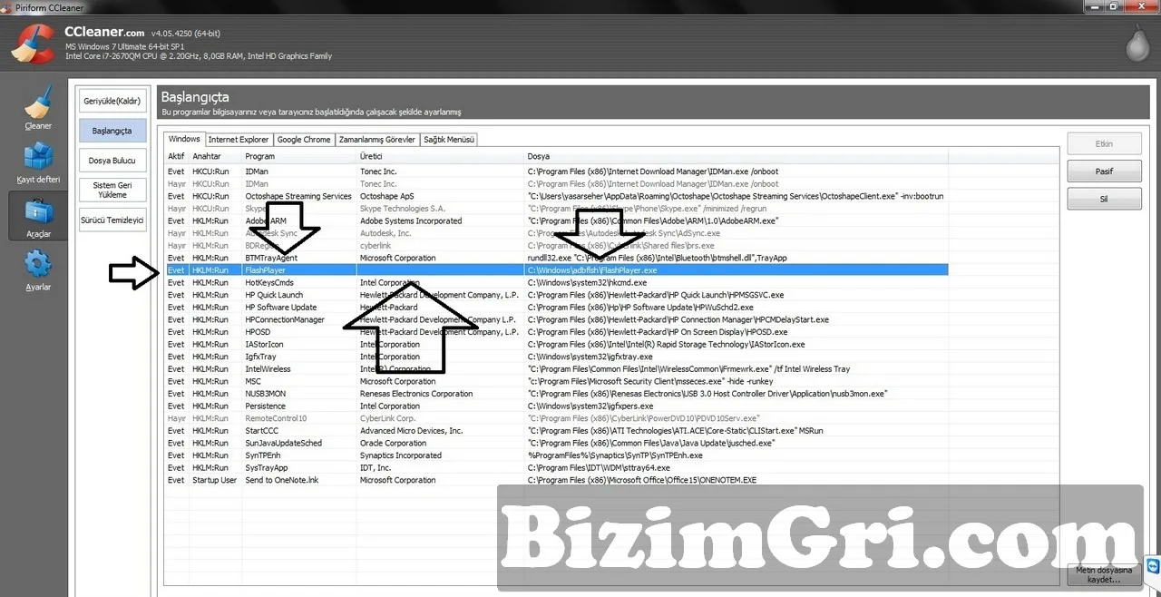Select the disabled RemoteControl10 entry
1161x597 pixels.
tap(556, 418)
